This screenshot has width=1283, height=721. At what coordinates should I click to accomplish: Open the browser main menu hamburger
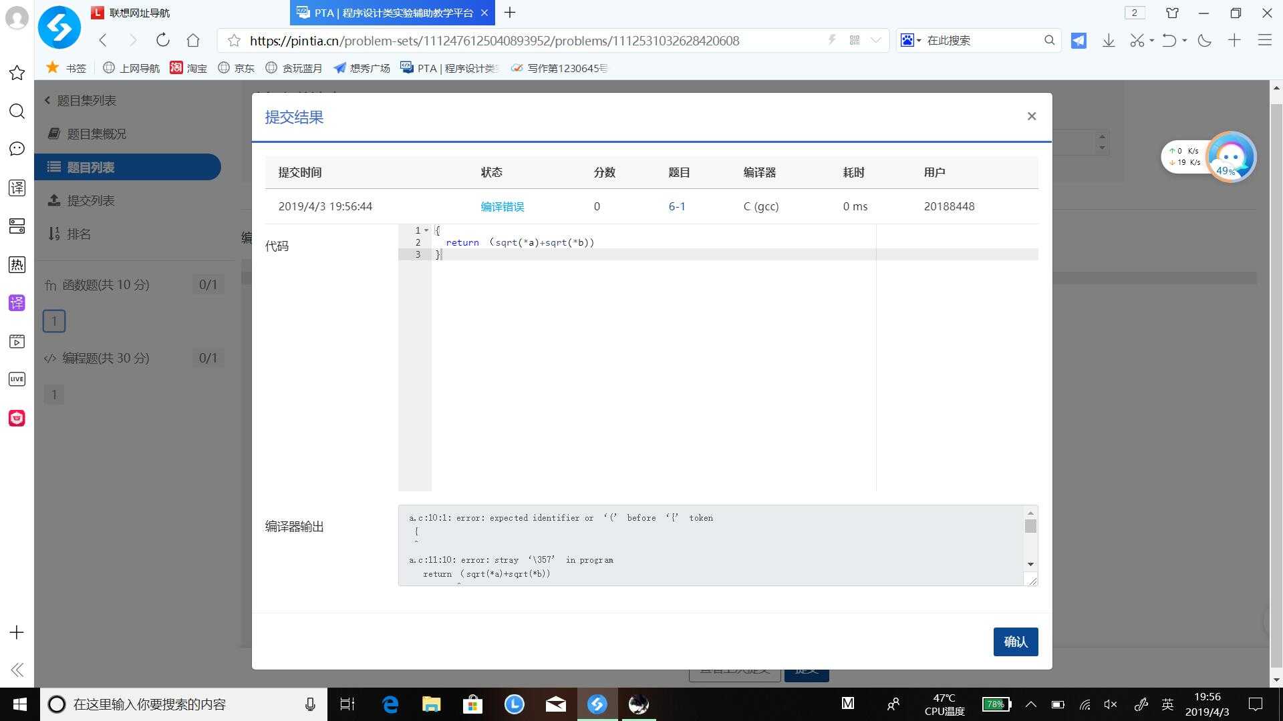pos(1264,40)
